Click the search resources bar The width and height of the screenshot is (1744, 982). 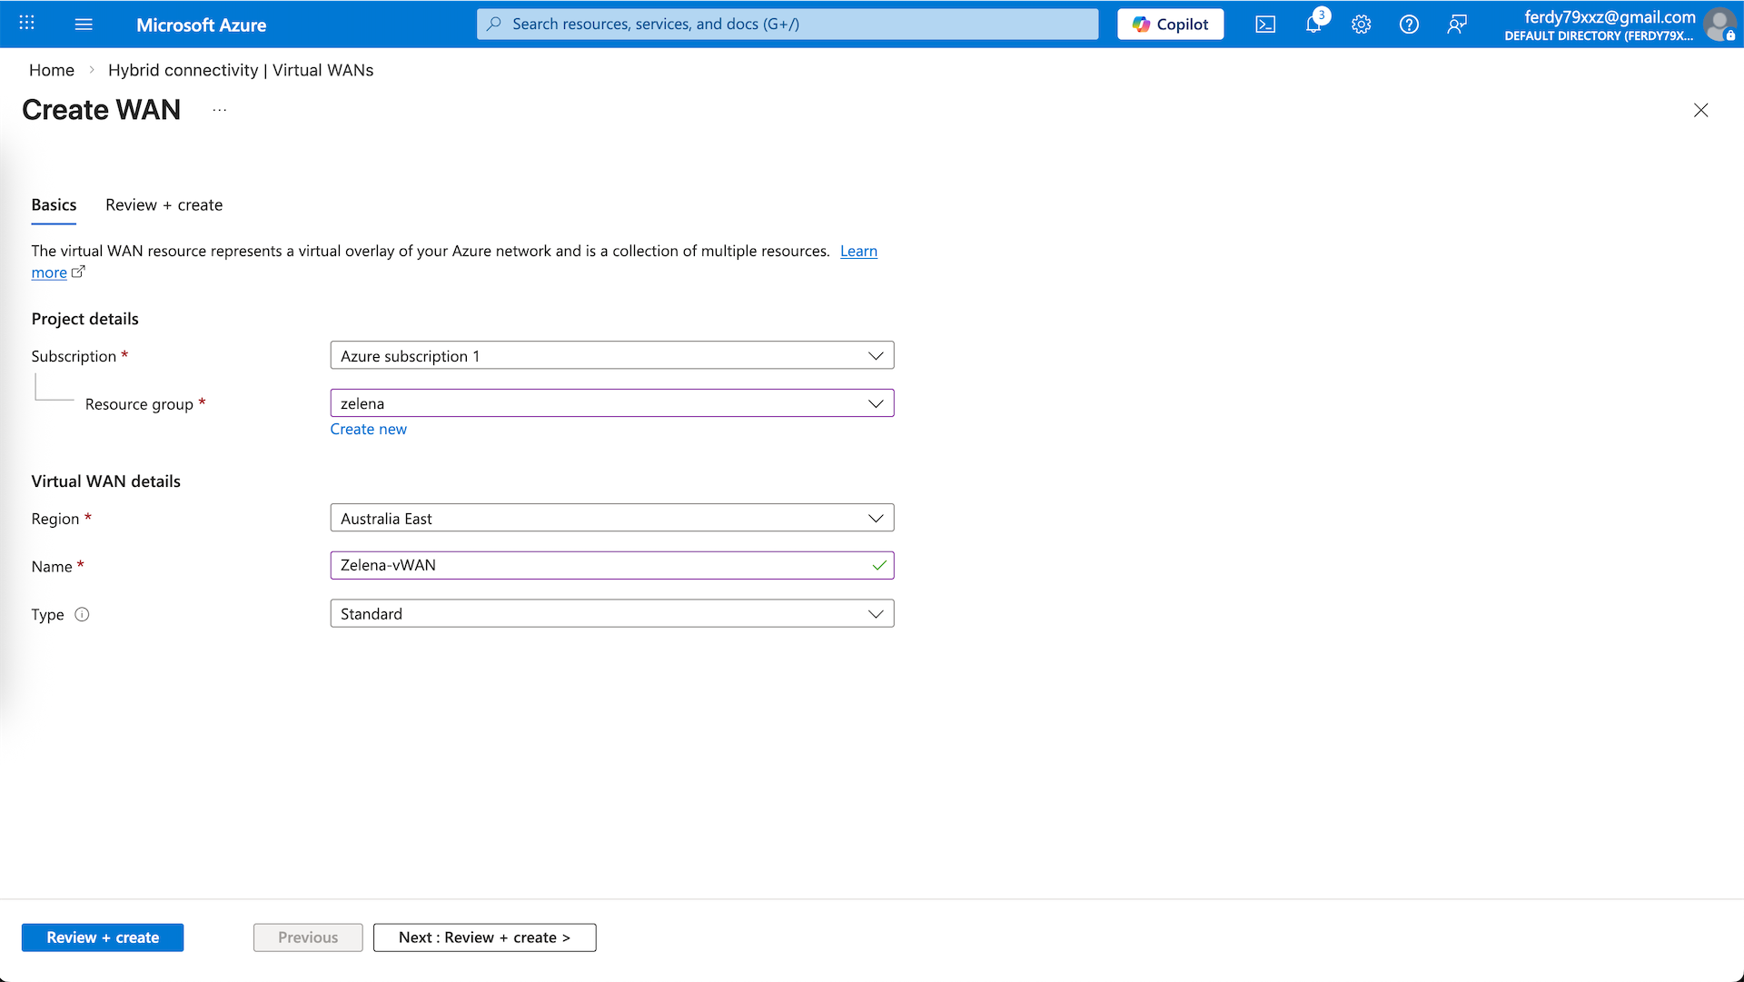click(787, 25)
